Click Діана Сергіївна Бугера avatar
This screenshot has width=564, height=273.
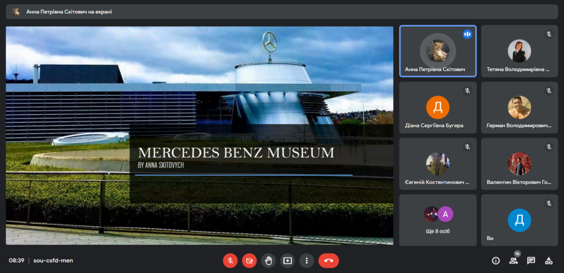[x=438, y=107]
